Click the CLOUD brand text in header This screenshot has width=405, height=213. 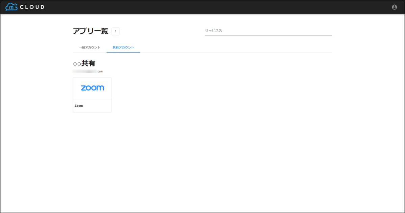coord(32,7)
